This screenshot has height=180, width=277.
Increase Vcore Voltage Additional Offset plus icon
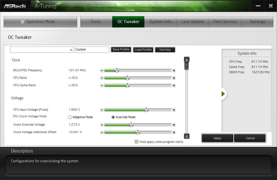(x=174, y=132)
